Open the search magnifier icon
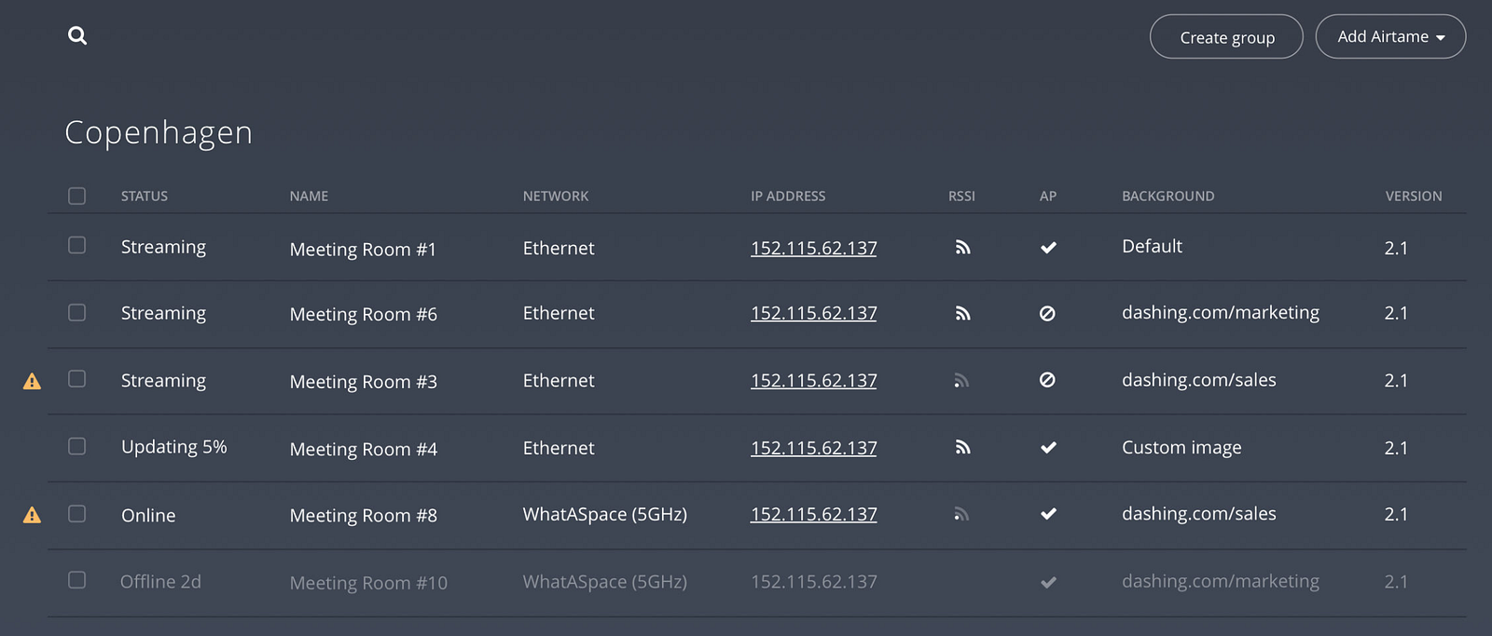 point(77,35)
